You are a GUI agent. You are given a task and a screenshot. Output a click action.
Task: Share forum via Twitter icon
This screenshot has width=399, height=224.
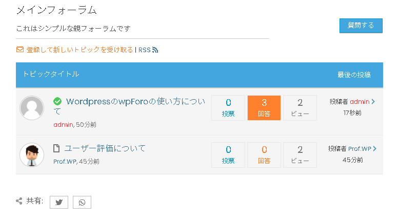coord(59,202)
